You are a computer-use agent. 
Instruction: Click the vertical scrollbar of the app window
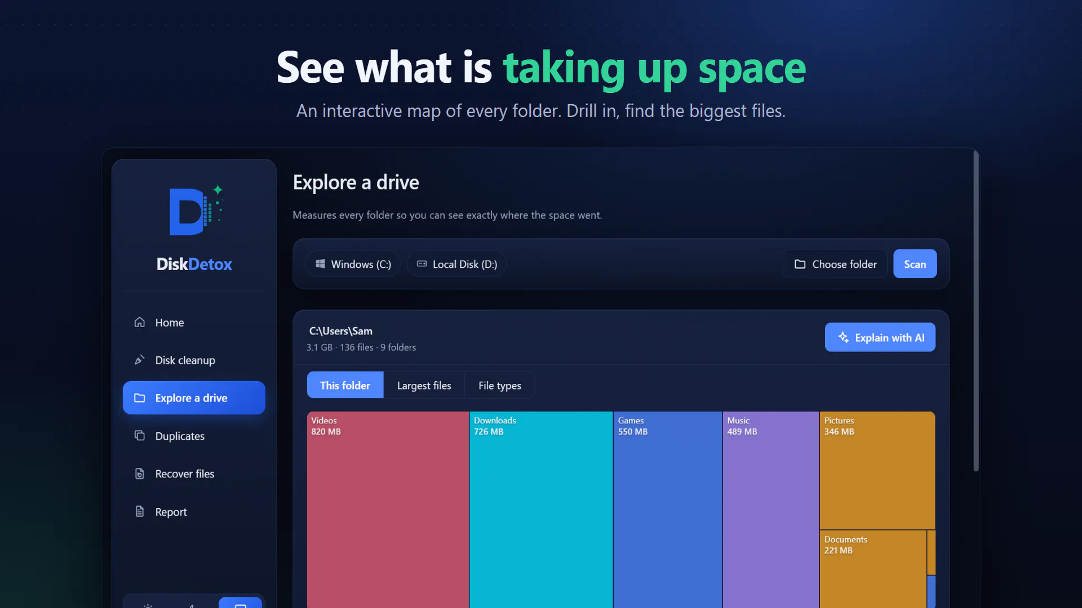point(976,311)
